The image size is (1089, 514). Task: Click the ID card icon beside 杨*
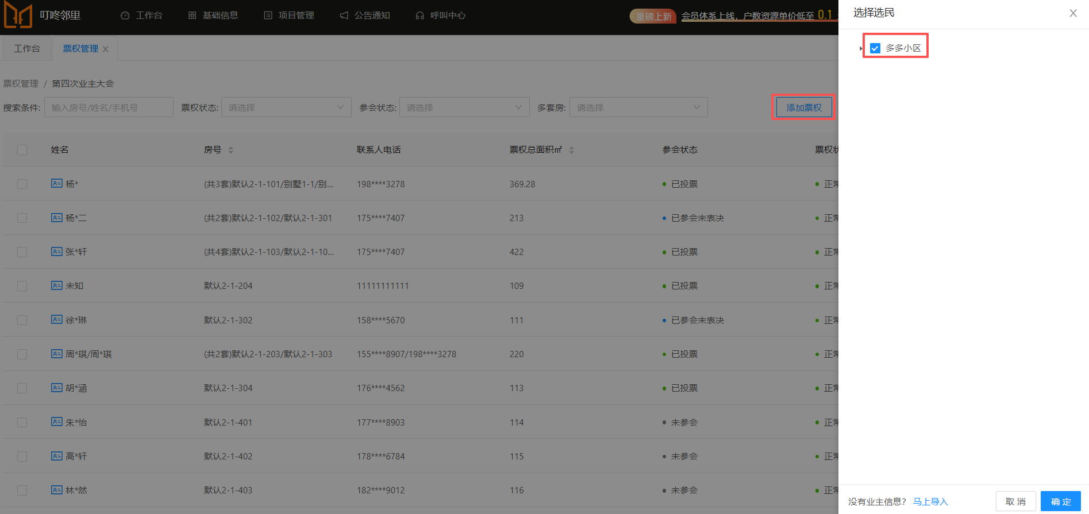[56, 183]
